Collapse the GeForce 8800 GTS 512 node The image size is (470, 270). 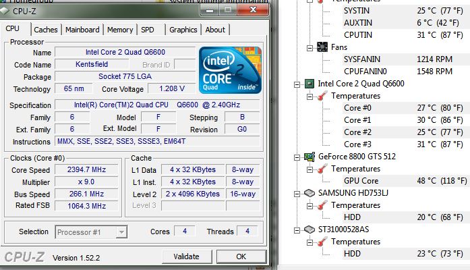point(297,157)
